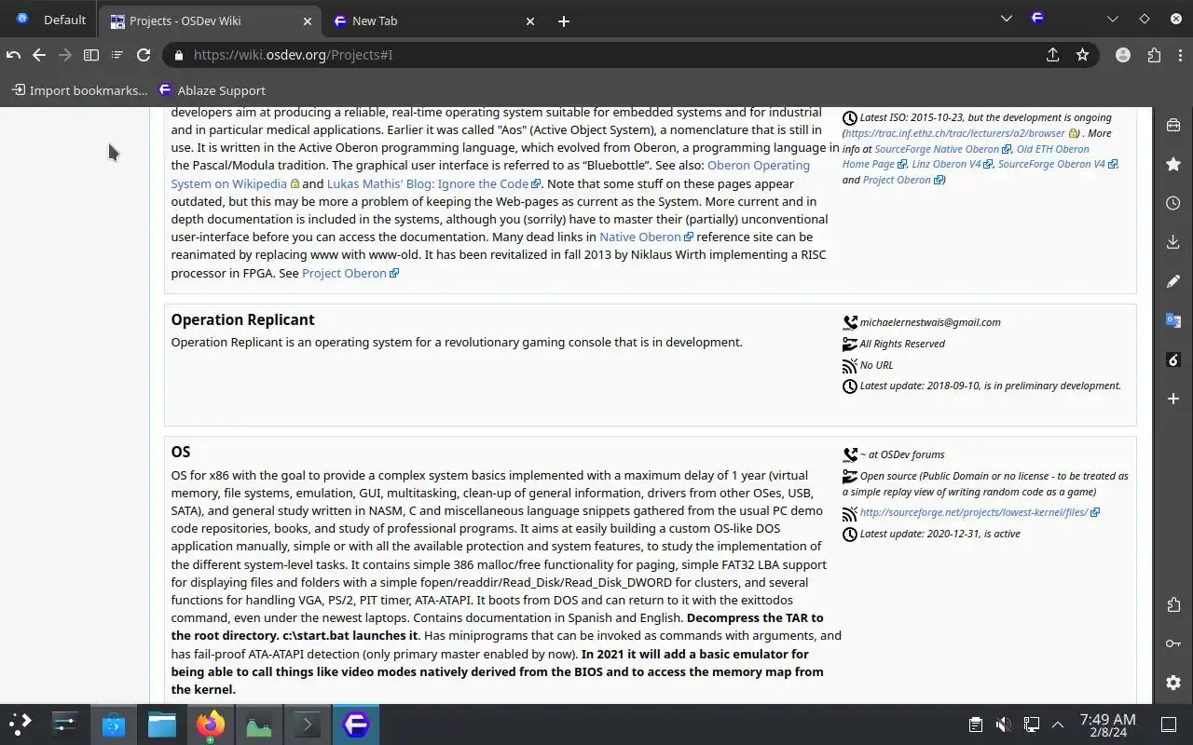Viewport: 1193px width, 745px height.
Task: Open the translate sidebar panel
Action: coord(1173,320)
